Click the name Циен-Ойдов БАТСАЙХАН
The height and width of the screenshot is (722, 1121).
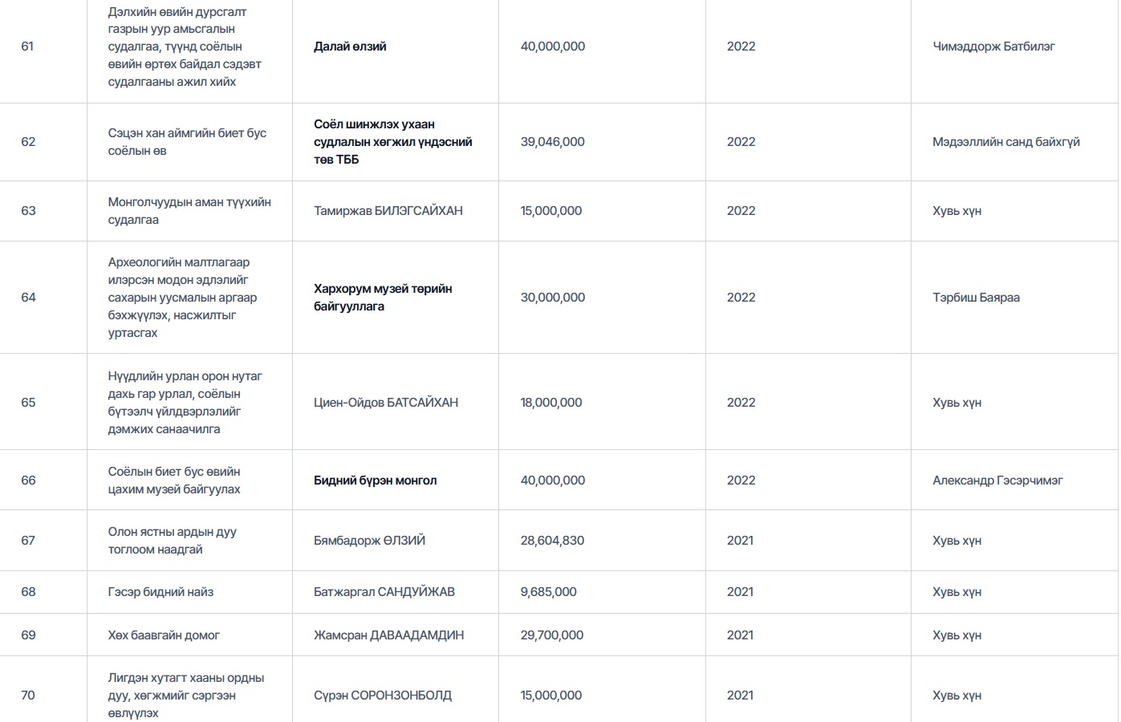click(385, 403)
